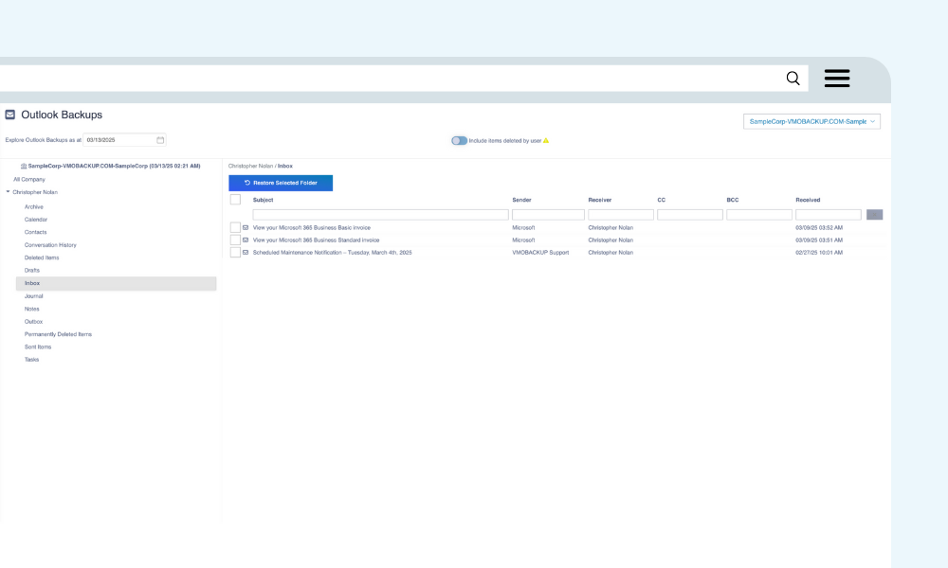Open the hamburger menu
Screen dimensions: 948x568
(x=836, y=79)
